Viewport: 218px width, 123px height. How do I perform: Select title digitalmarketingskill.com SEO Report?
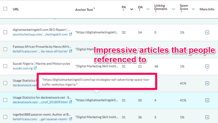pyautogui.click(x=42, y=30)
